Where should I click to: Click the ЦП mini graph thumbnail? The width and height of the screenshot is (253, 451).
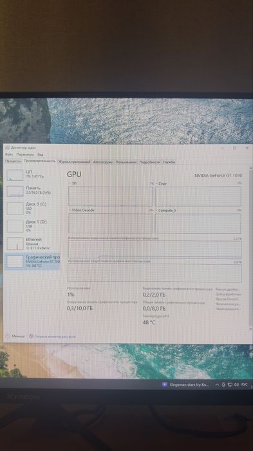[x=15, y=175]
